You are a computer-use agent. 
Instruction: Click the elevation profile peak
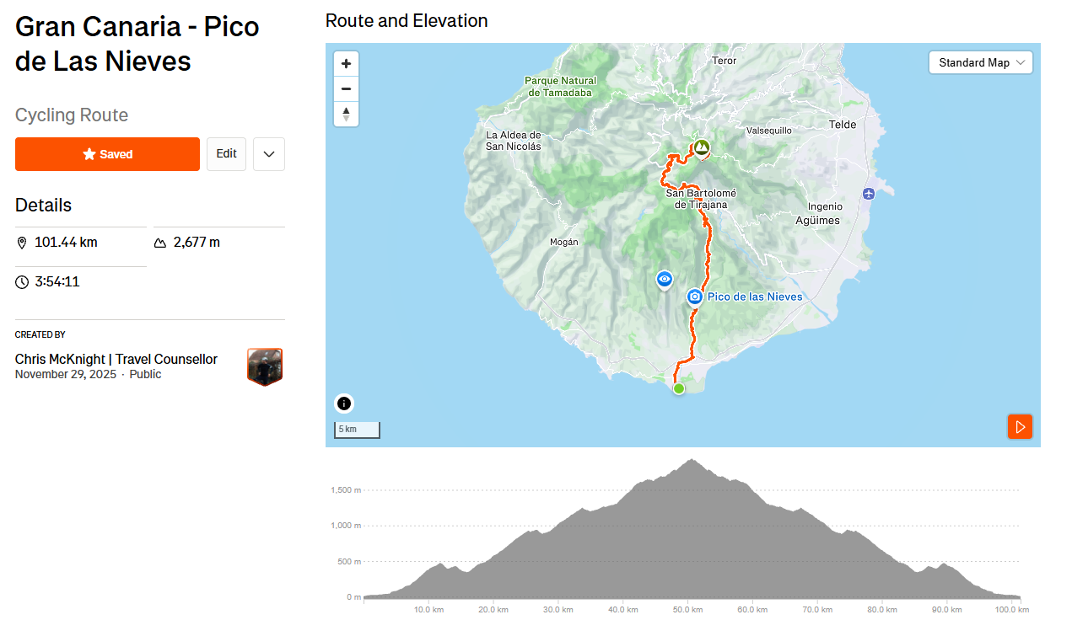tap(692, 461)
